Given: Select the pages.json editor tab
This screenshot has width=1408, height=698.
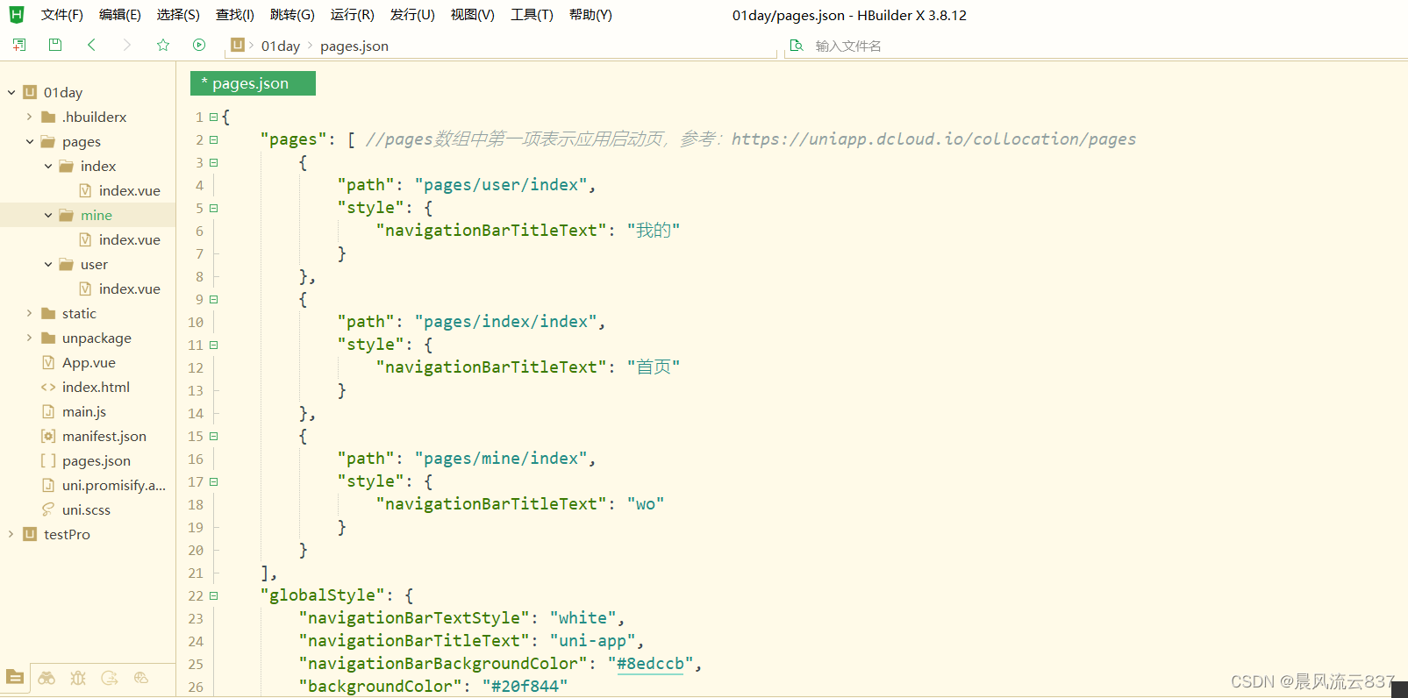Looking at the screenshot, I should (253, 83).
